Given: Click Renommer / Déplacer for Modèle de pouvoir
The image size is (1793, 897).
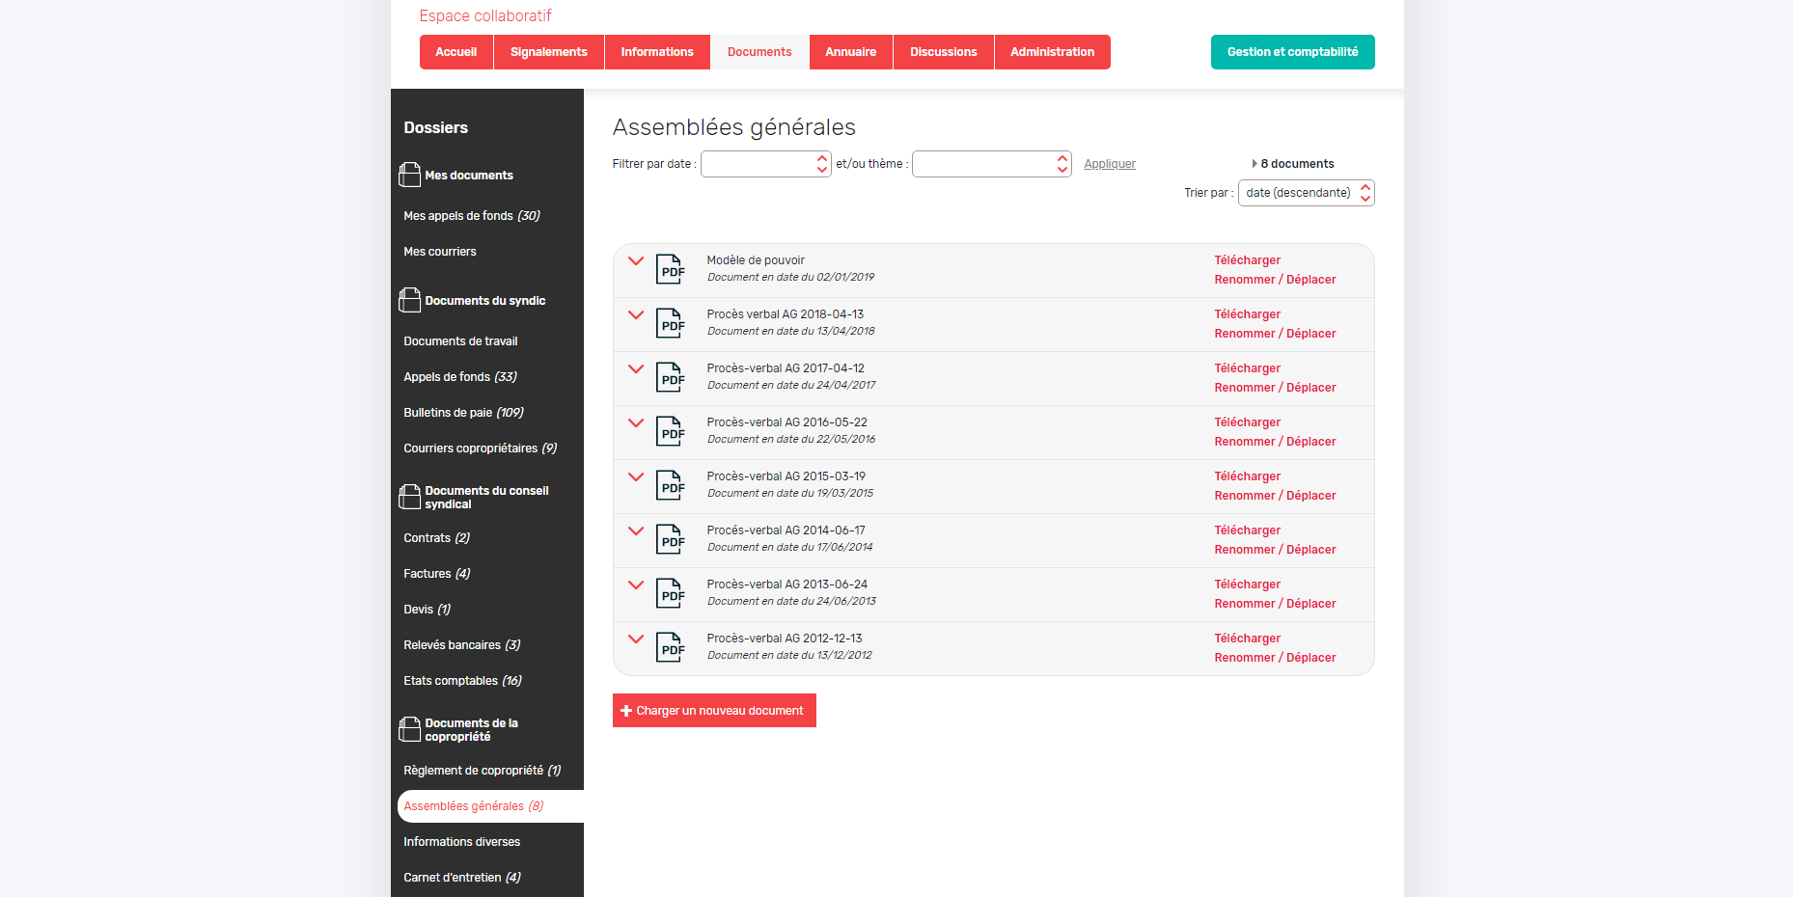Looking at the screenshot, I should pyautogui.click(x=1276, y=280).
